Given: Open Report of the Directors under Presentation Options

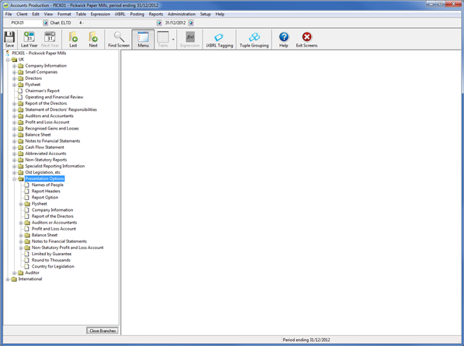Looking at the screenshot, I should (x=53, y=216).
